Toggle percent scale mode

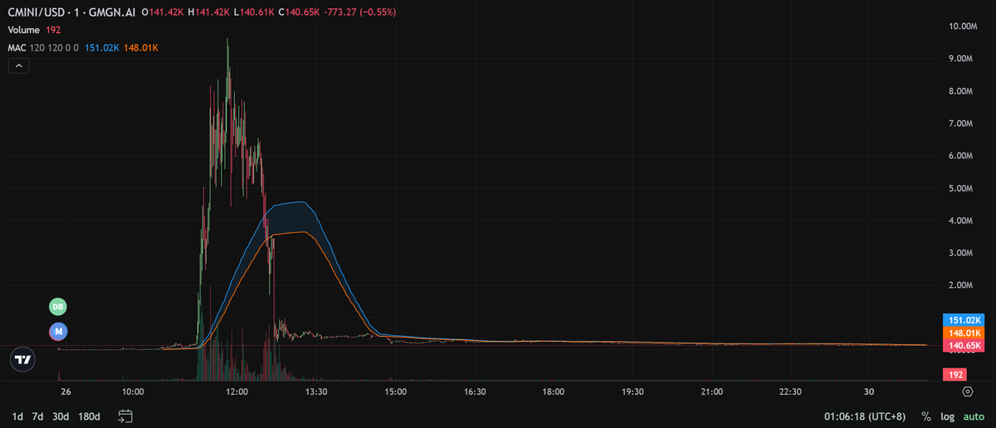pos(926,416)
